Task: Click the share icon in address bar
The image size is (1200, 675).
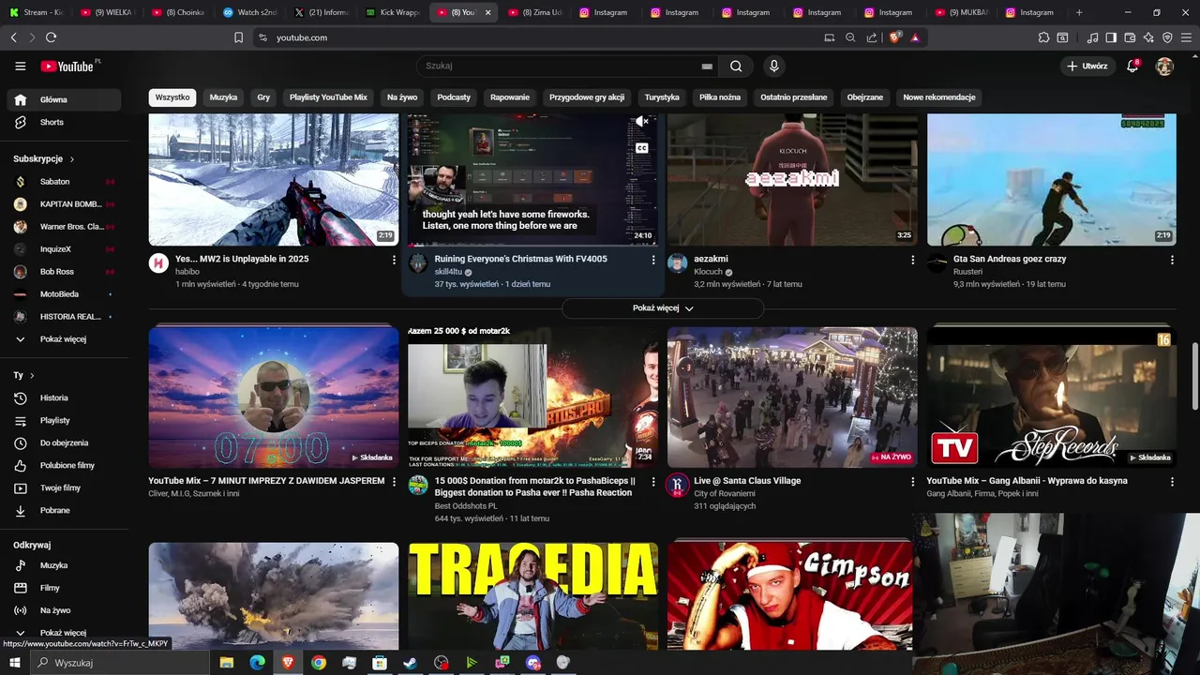Action: 872,37
